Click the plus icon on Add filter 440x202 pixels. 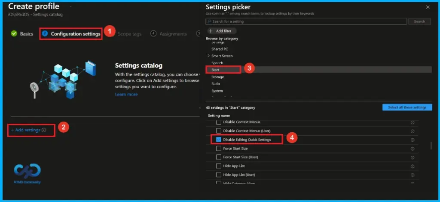pos(211,31)
